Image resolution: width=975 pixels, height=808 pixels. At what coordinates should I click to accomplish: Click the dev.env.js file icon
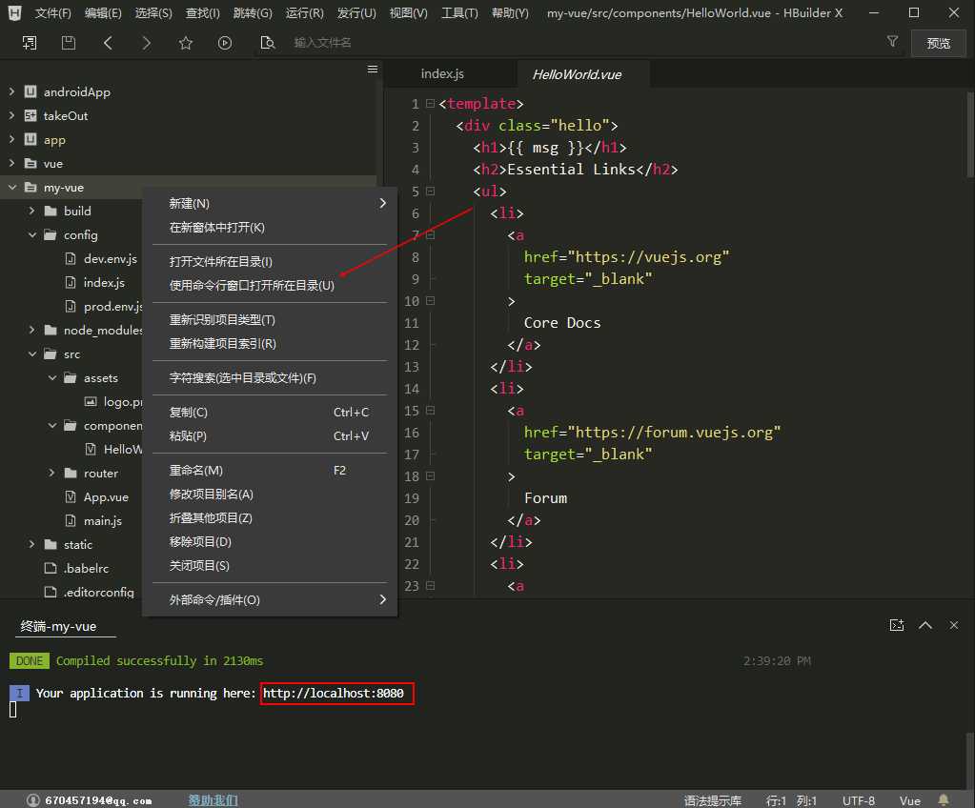click(x=71, y=258)
